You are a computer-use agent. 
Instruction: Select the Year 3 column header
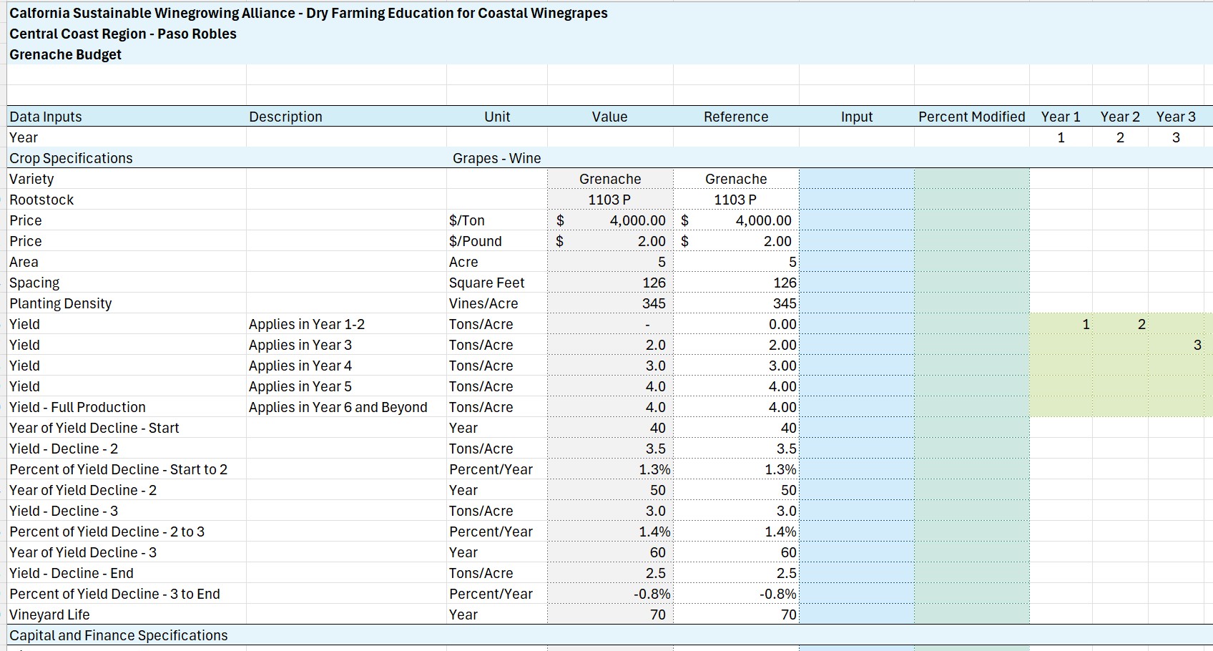click(1176, 117)
